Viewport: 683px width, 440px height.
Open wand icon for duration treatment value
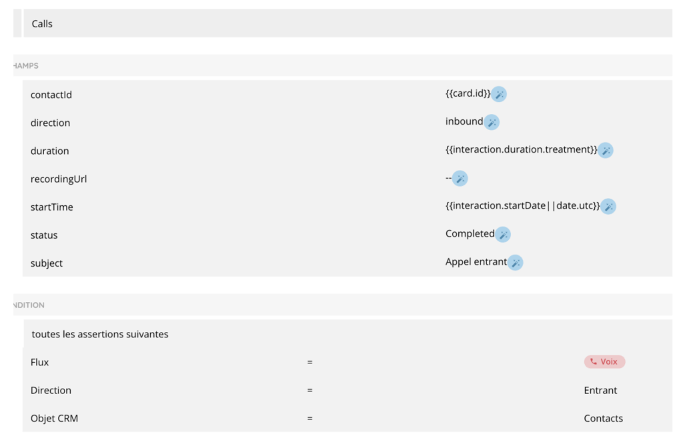click(606, 151)
